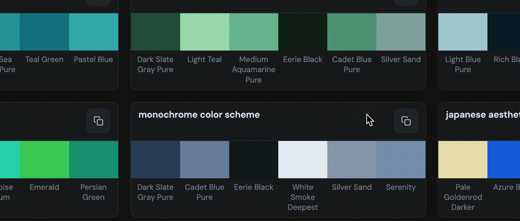Click 'Eerie Black' label under monochrome color scheme
This screenshot has height=221, width=520.
pos(254,187)
